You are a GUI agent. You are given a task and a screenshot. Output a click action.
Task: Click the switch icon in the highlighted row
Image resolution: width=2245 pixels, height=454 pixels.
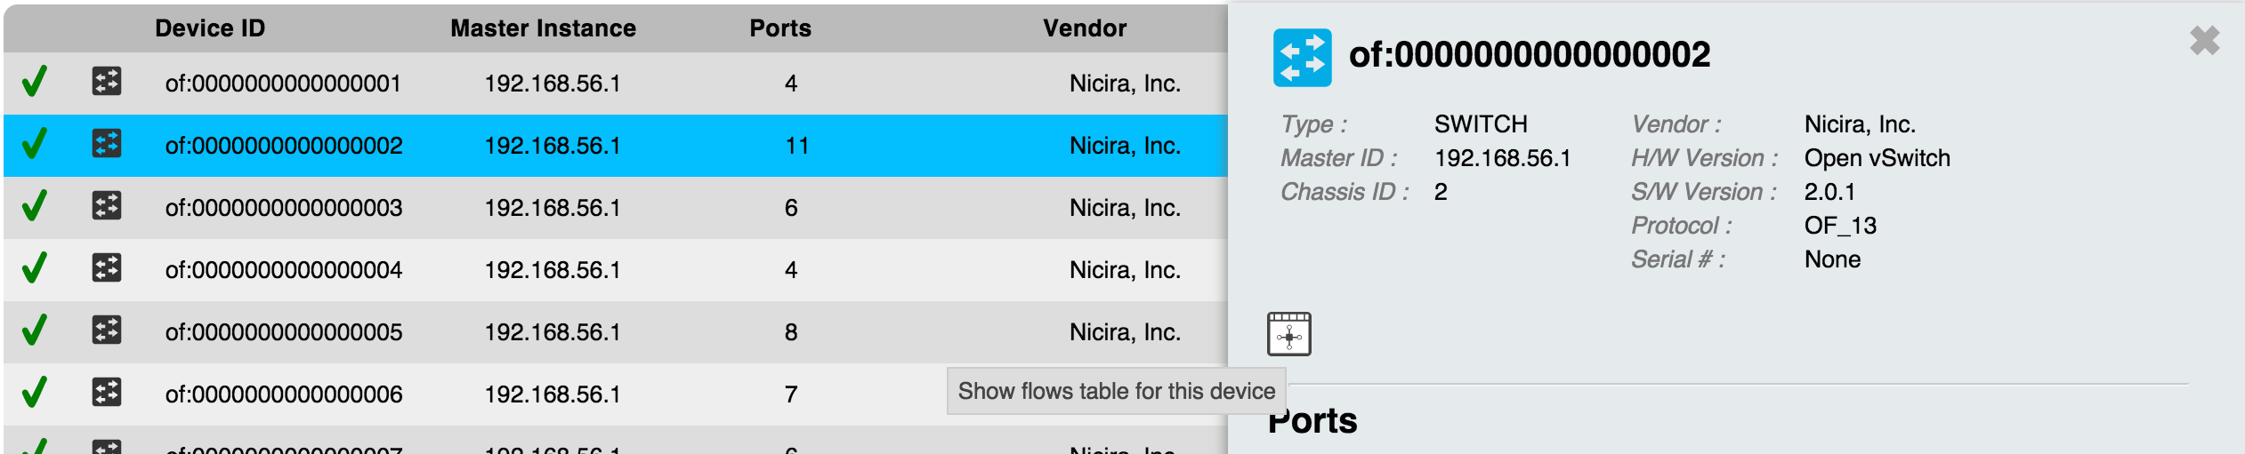point(107,144)
